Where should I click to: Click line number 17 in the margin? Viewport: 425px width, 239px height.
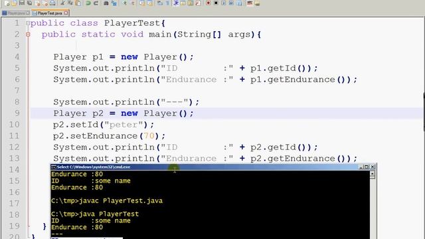(x=14, y=204)
